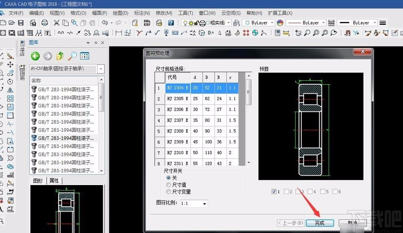403x233 pixels.
Task: Click the library list down scroll arrow
Action: click(101, 171)
